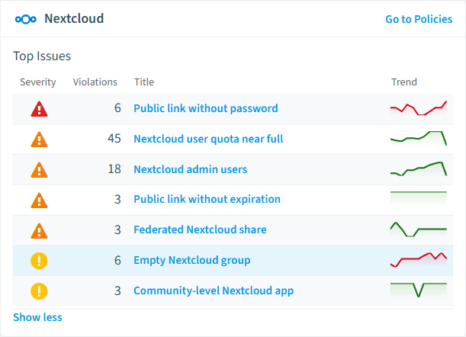Image resolution: width=466 pixels, height=337 pixels.
Task: Click trend sparkline for Nextcloud admin users
Action: [x=419, y=169]
